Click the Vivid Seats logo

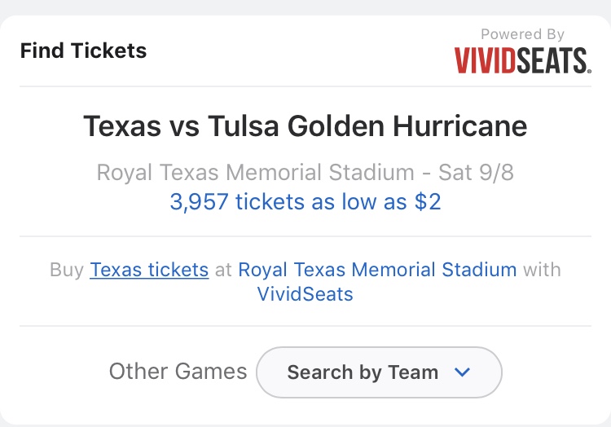523,60
